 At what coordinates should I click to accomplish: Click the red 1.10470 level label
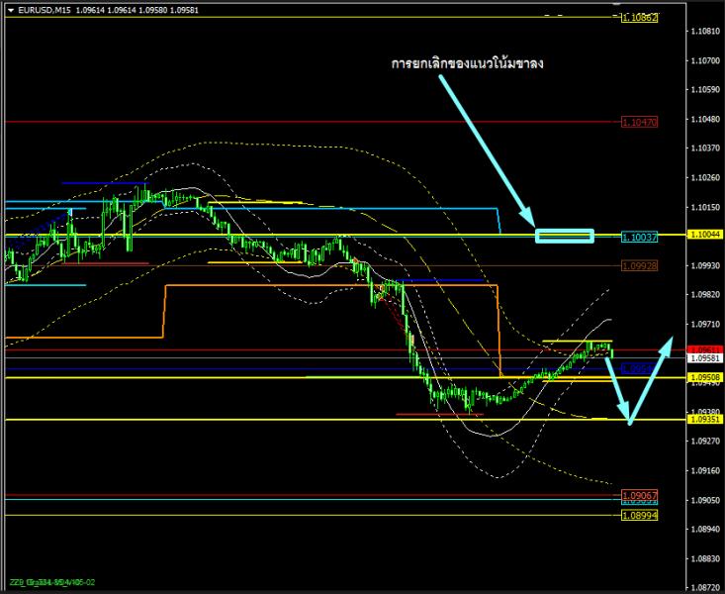coord(640,122)
